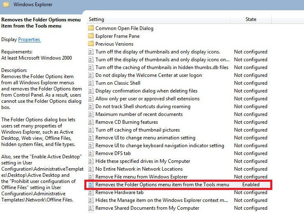This screenshot has height=213, width=304.
Task: Click policy icon for 'Remove File menu from Windows Explorer'
Action: point(91,177)
